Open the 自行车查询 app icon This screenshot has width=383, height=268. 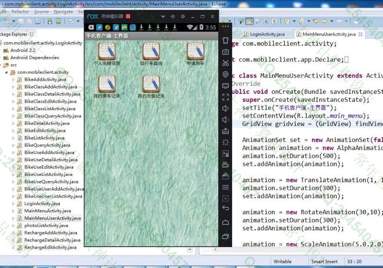click(x=151, y=52)
